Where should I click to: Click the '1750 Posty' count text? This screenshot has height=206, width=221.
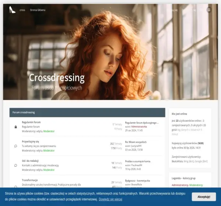[116, 148]
